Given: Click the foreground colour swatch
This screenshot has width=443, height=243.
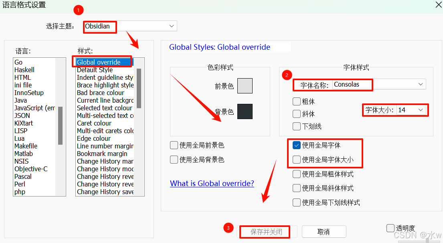Looking at the screenshot, I should coord(245,86).
